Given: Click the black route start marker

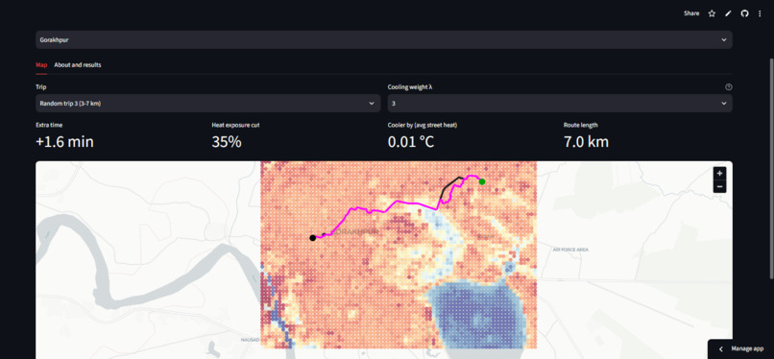Looking at the screenshot, I should click(312, 238).
